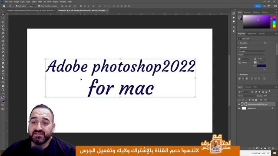Hide the Background layer eye icon
278x156 pixels.
point(239,108)
